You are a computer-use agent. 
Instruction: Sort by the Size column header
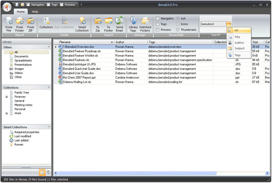(257, 42)
